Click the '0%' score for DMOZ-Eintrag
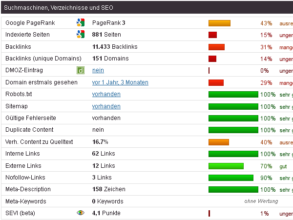 265,71
